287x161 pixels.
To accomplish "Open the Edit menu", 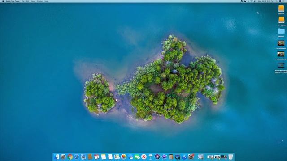I will 28,1.
